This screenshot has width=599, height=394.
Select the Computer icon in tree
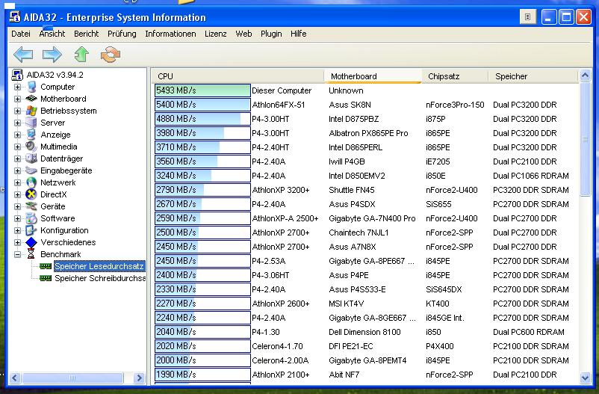[31, 87]
